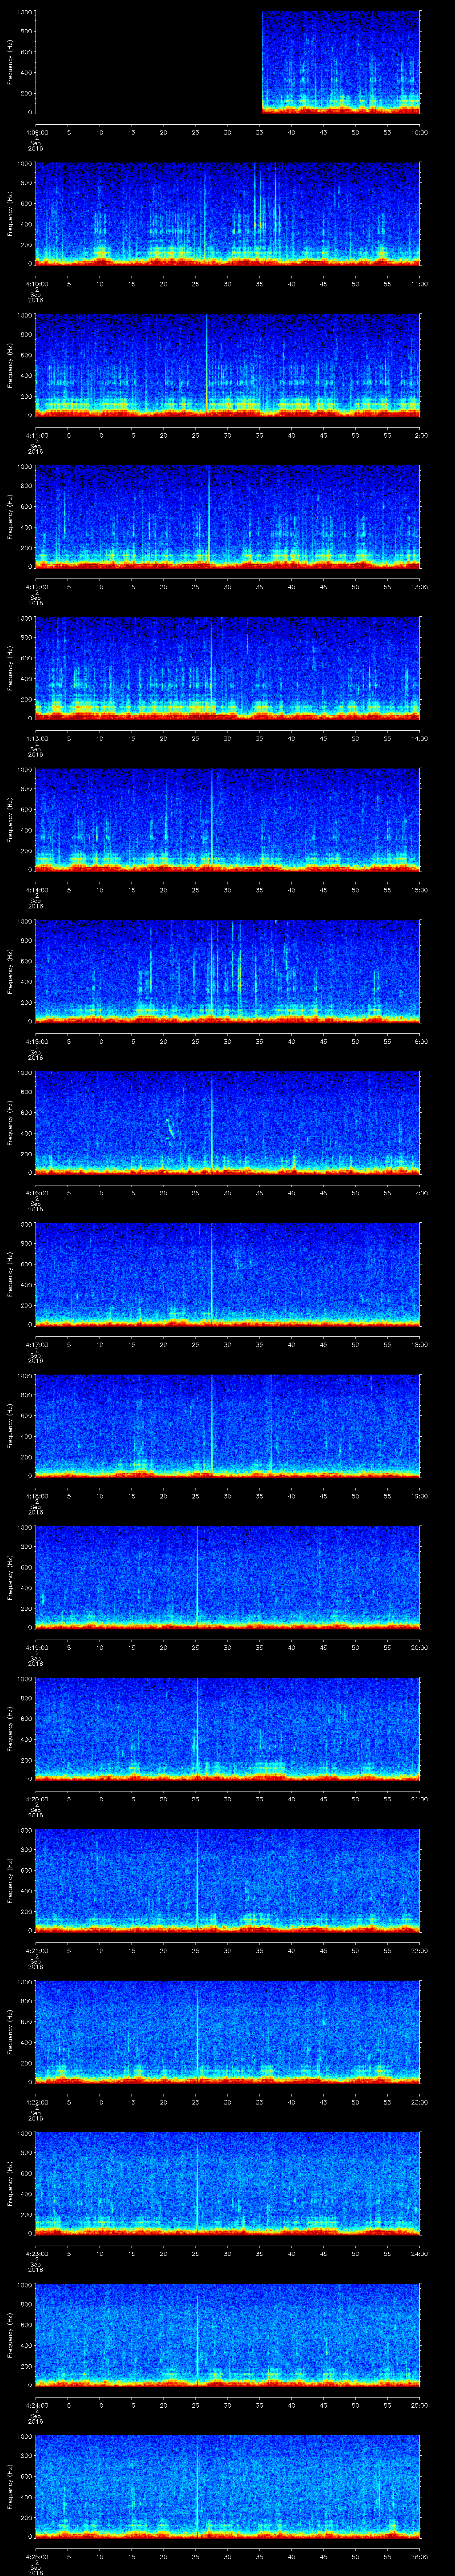Image resolution: width=455 pixels, height=2576 pixels.
Task: Select the spectrogram spanning 4:10:00 to 4:11:00
Action: click(228, 214)
